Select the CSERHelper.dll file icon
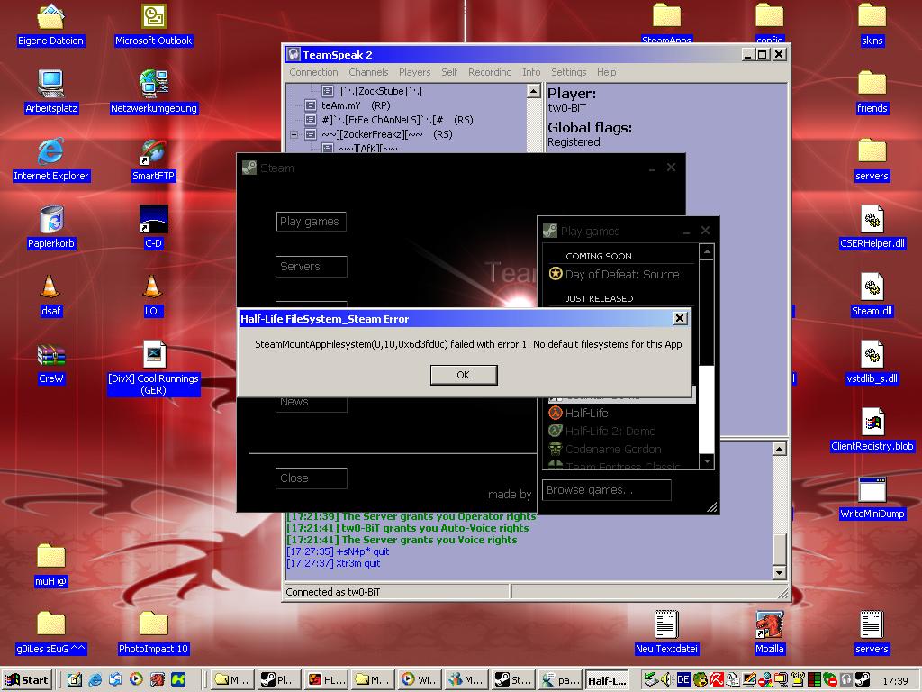The width and height of the screenshot is (922, 692). pyautogui.click(x=872, y=228)
